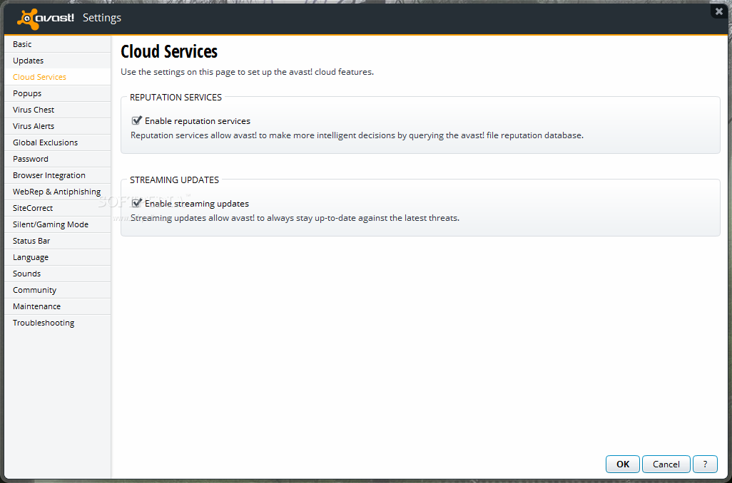732x483 pixels.
Task: Open the Popups settings
Action: click(x=57, y=93)
